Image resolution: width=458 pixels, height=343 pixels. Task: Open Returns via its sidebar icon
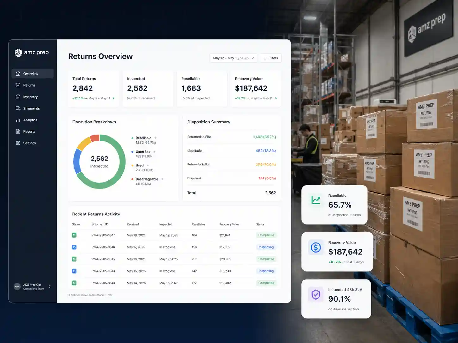click(18, 85)
